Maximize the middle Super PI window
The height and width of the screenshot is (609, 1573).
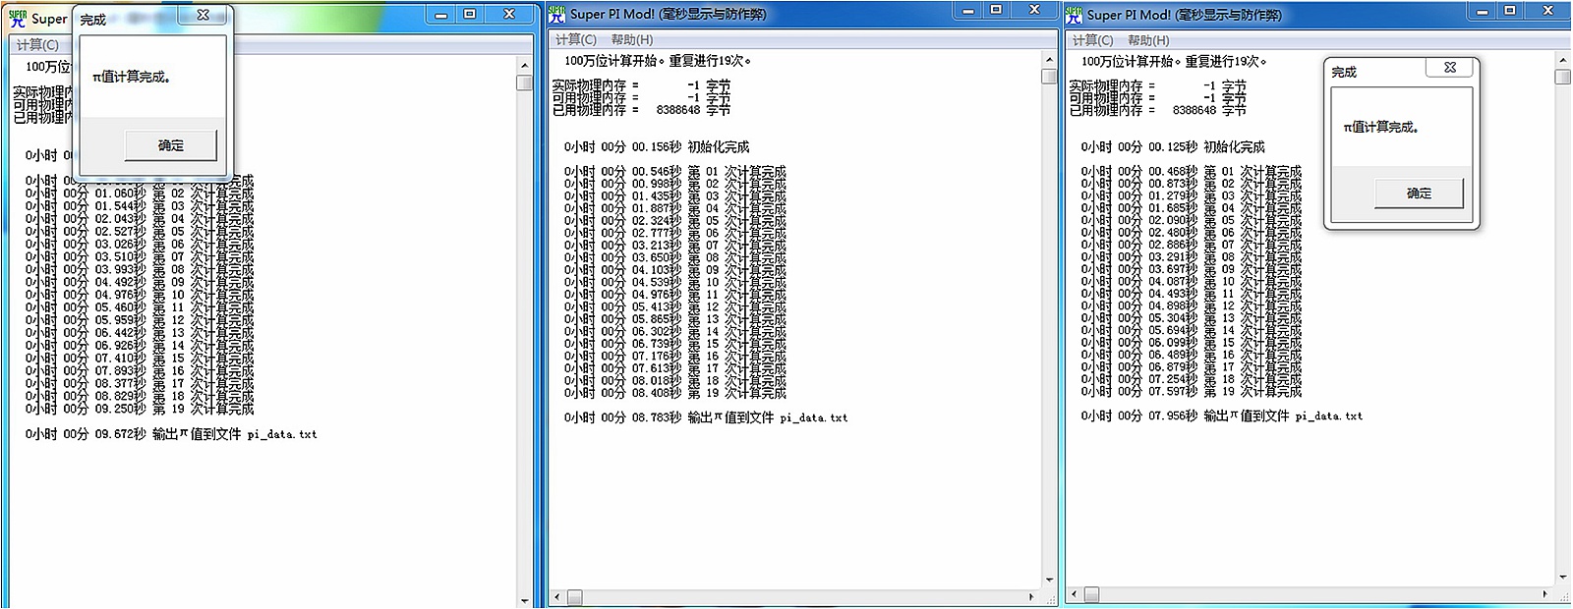pyautogui.click(x=996, y=10)
